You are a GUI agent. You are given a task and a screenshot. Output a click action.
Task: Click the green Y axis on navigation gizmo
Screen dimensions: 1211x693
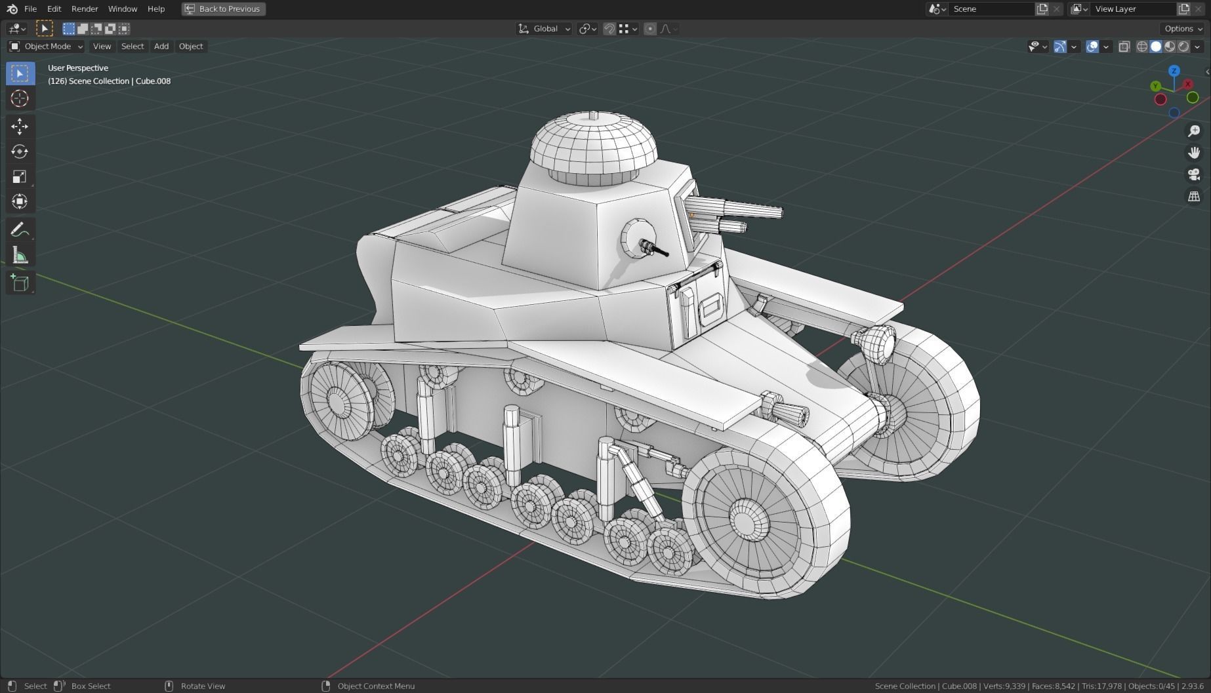1156,87
